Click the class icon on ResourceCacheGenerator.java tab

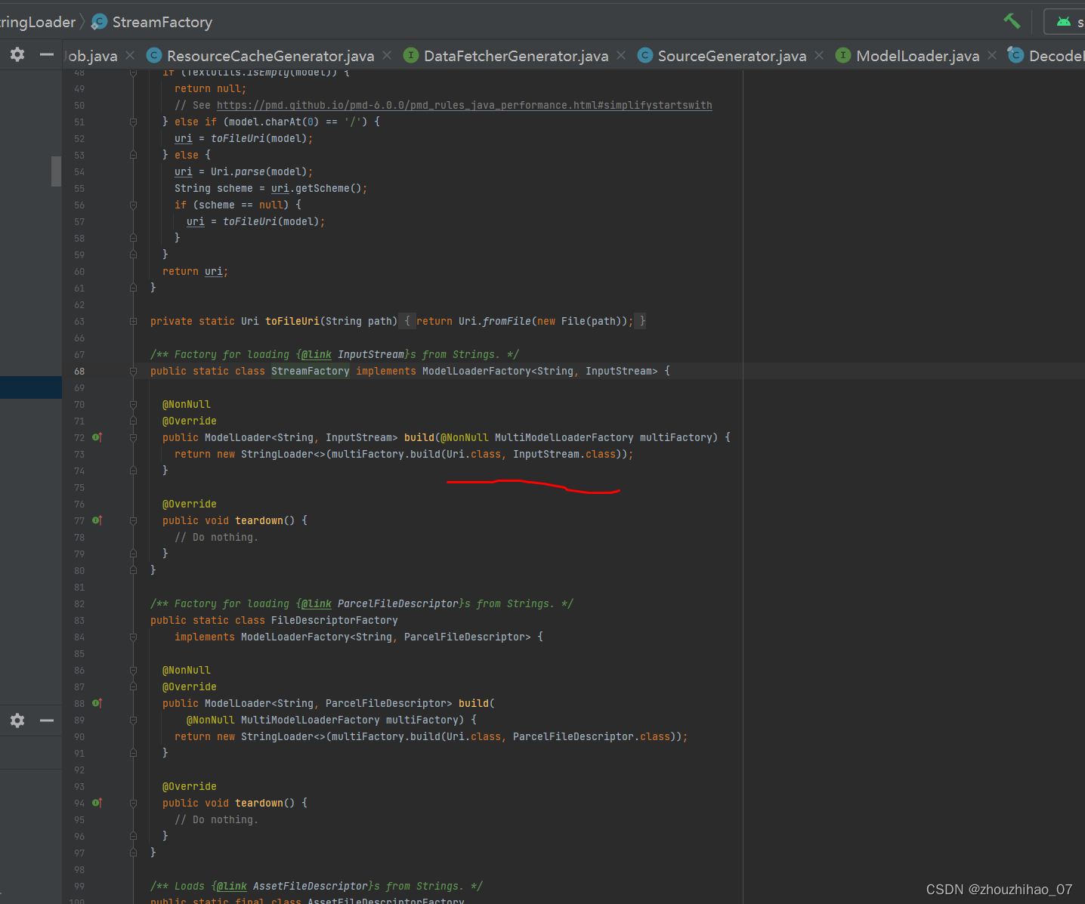pos(154,55)
